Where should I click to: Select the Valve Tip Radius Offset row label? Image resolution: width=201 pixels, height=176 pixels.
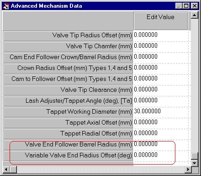[x=68, y=35]
